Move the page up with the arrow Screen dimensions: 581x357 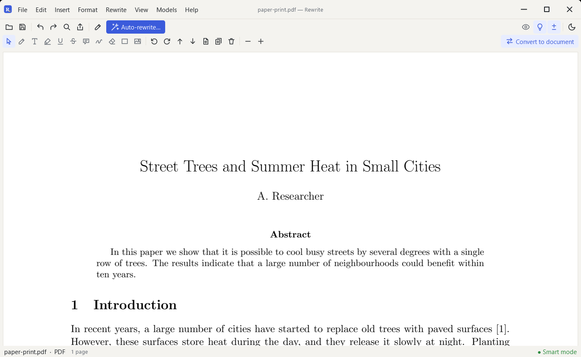pos(180,42)
